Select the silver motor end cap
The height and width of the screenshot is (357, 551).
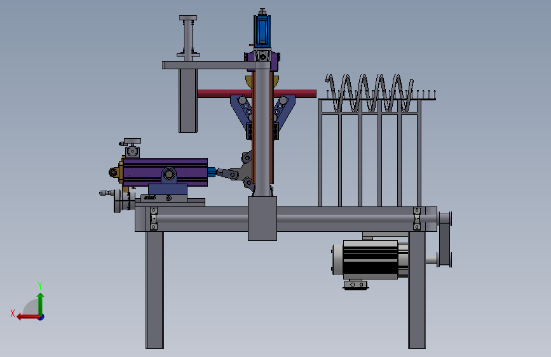tap(337, 260)
